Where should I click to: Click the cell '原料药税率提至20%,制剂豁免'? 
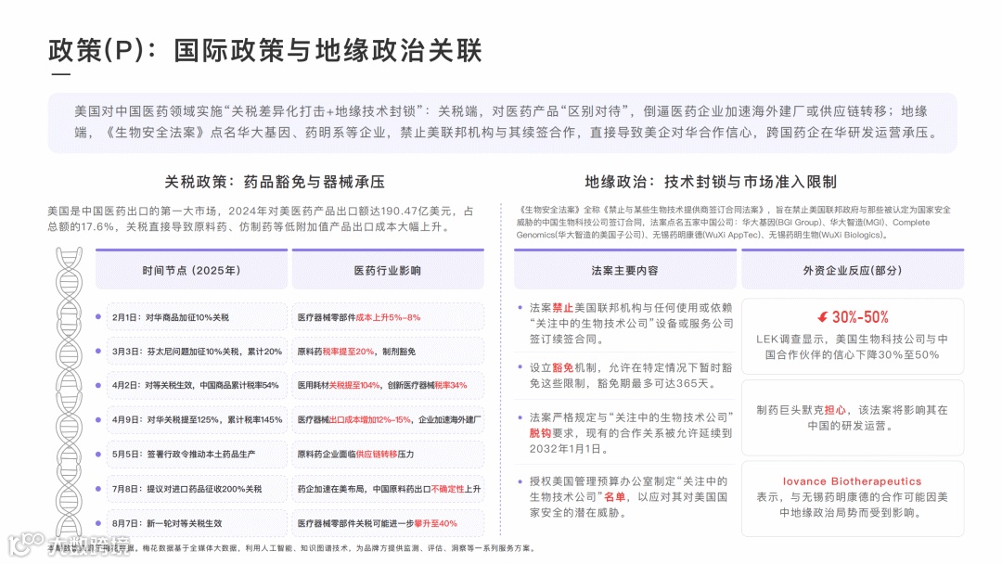[x=388, y=352]
